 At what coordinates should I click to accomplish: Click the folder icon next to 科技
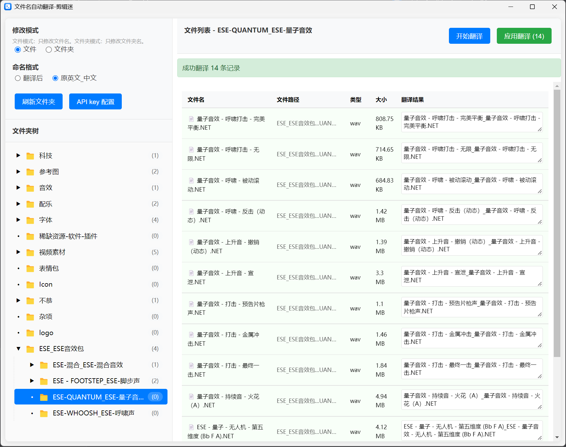(30, 156)
